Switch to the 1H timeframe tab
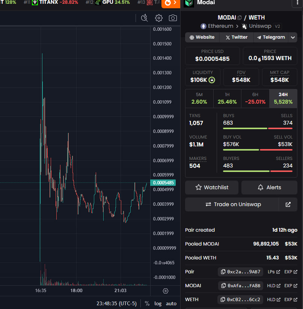The width and height of the screenshot is (303, 309). coord(227,98)
